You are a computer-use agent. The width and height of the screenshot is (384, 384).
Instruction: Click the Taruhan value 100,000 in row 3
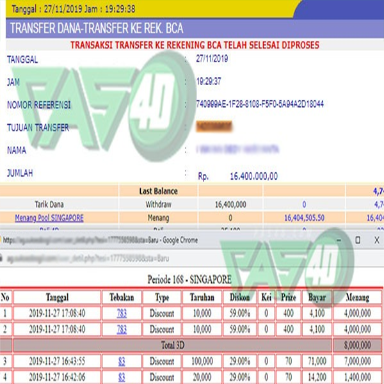coord(202,361)
